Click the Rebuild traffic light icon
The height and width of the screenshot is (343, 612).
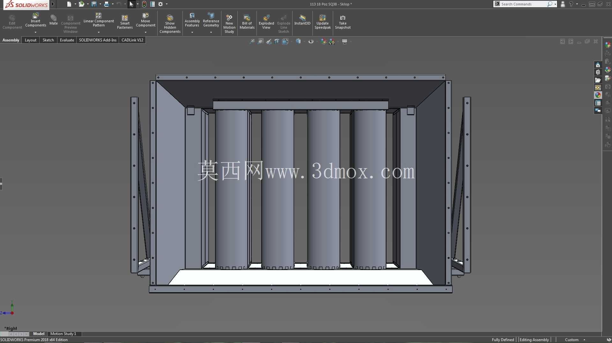tap(144, 4)
